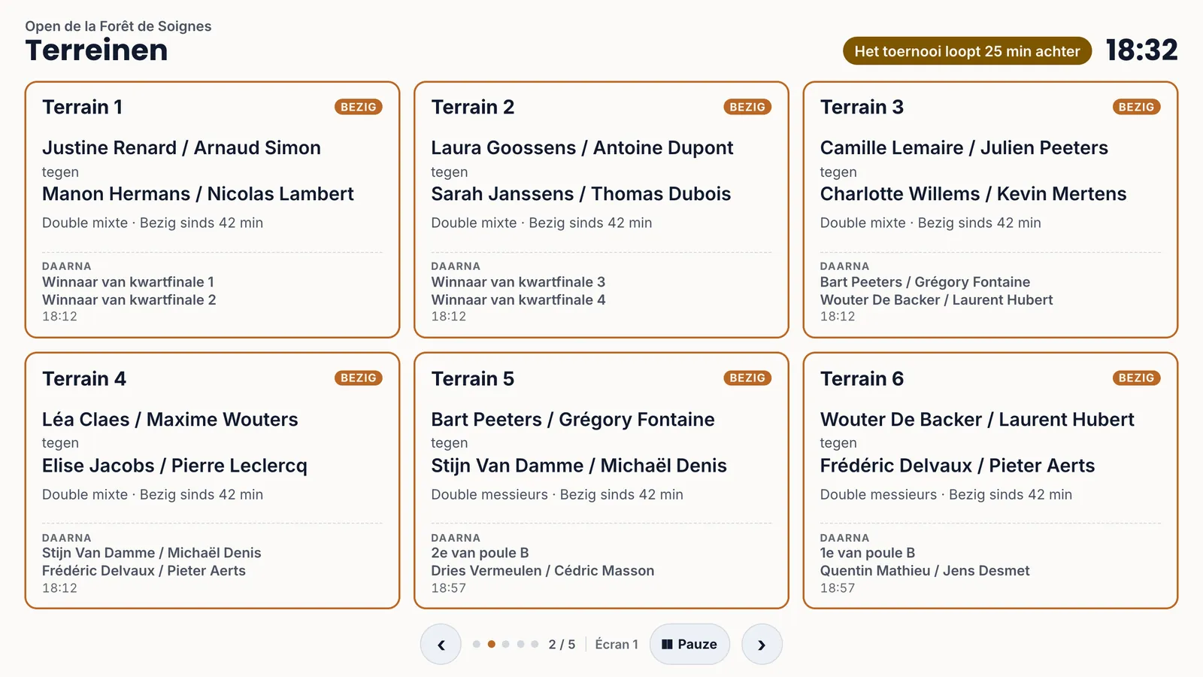Click the tournament delay banner '25 min achter'
The height and width of the screenshot is (677, 1203).
click(x=967, y=51)
